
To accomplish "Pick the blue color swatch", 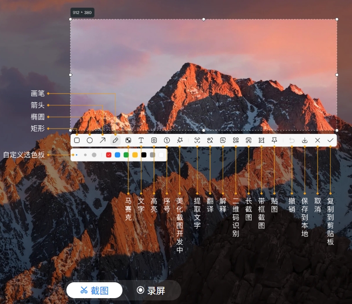I will [x=117, y=155].
